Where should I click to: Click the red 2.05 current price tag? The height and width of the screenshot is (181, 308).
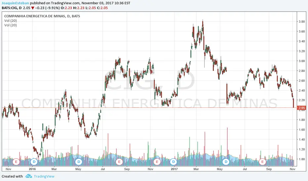tap(301, 108)
